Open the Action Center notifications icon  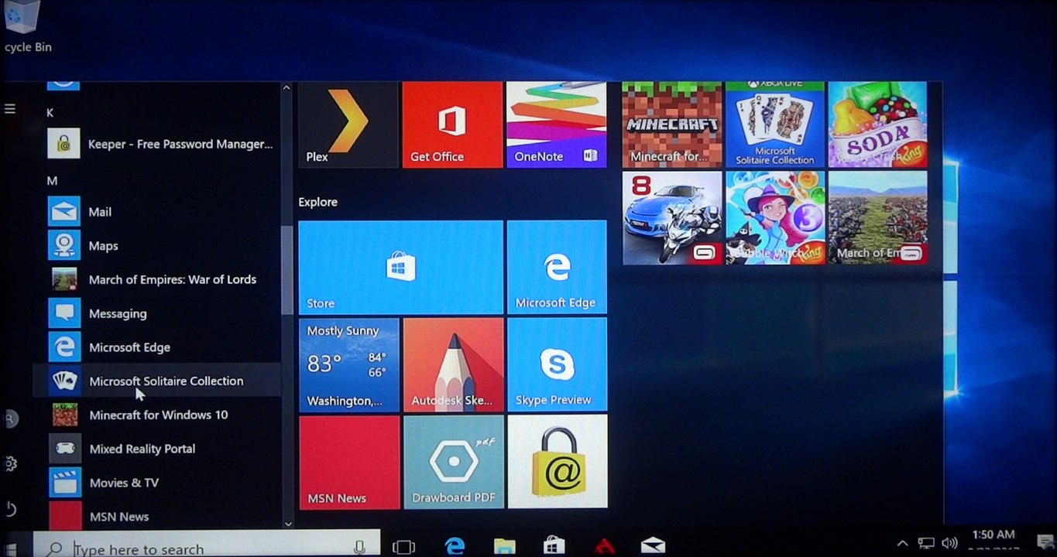pos(1045,542)
